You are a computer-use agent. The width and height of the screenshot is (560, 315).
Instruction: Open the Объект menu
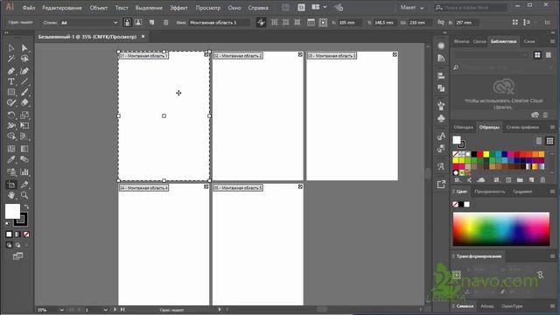(99, 8)
